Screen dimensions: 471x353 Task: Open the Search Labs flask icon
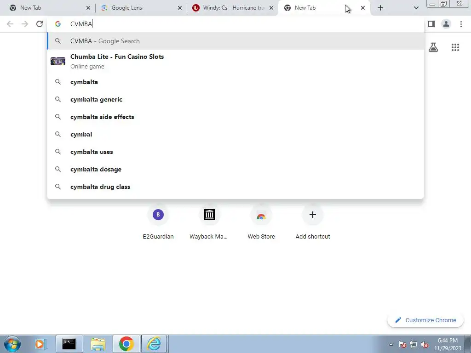click(433, 47)
